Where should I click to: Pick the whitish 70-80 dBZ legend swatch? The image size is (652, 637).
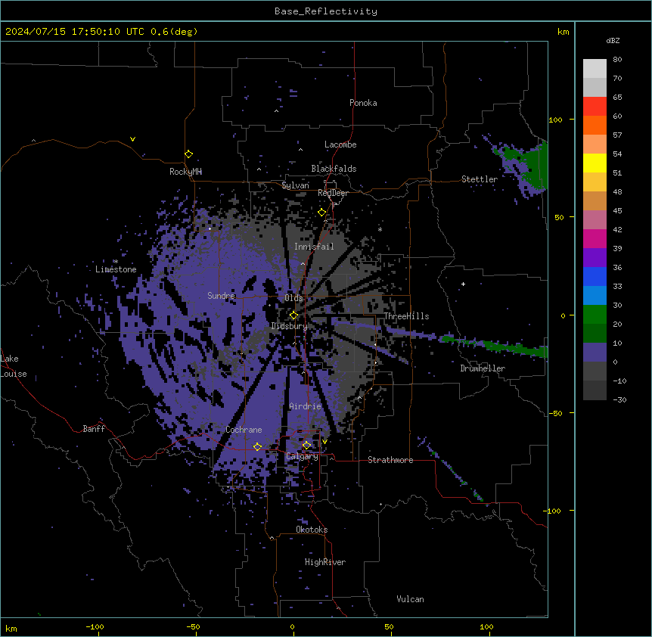(595, 69)
